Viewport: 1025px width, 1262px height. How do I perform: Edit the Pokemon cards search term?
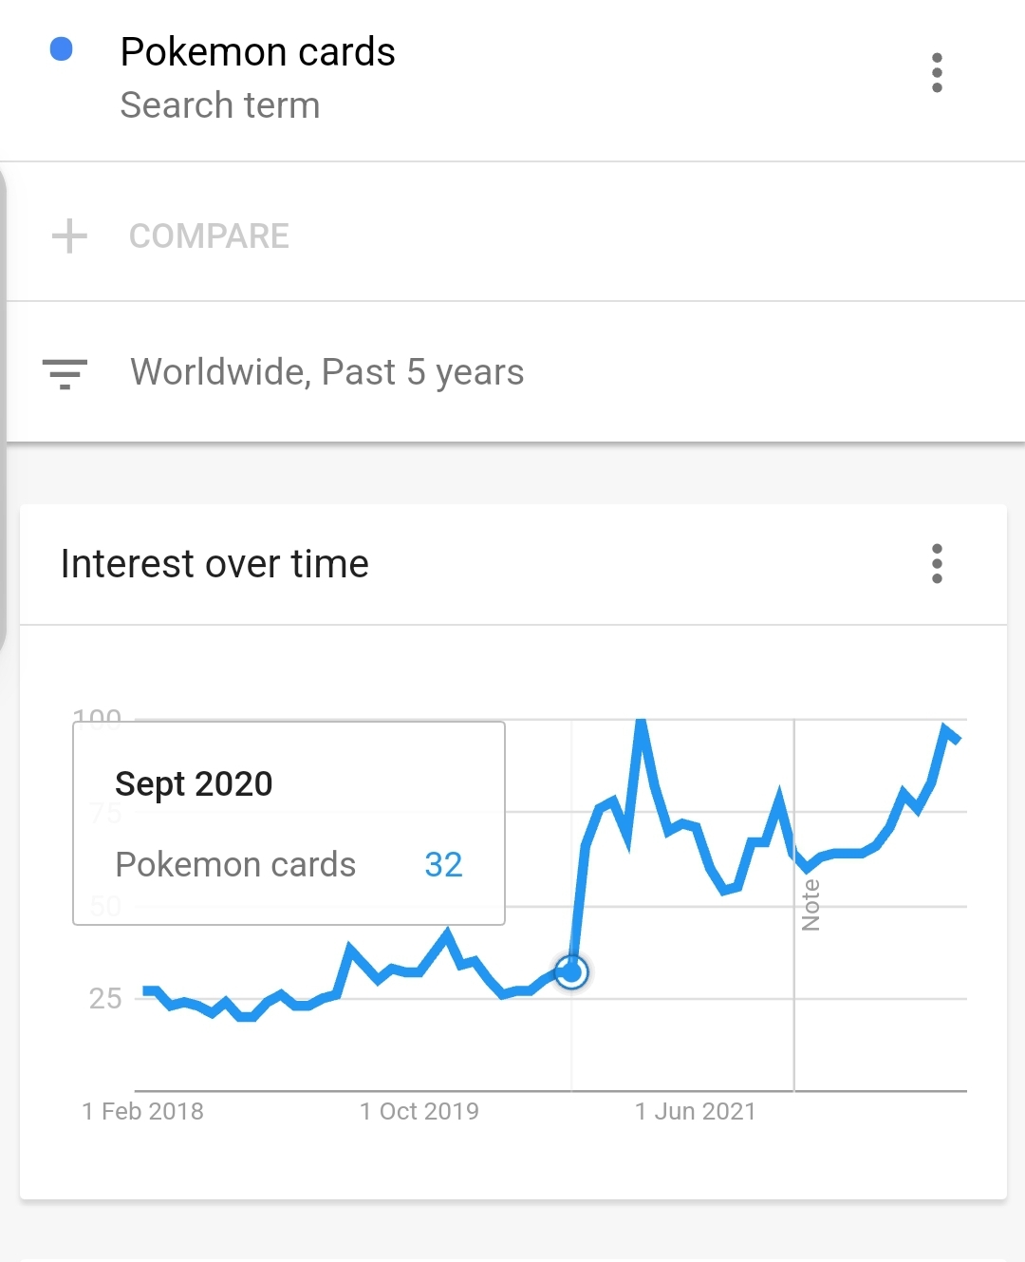coord(257,51)
